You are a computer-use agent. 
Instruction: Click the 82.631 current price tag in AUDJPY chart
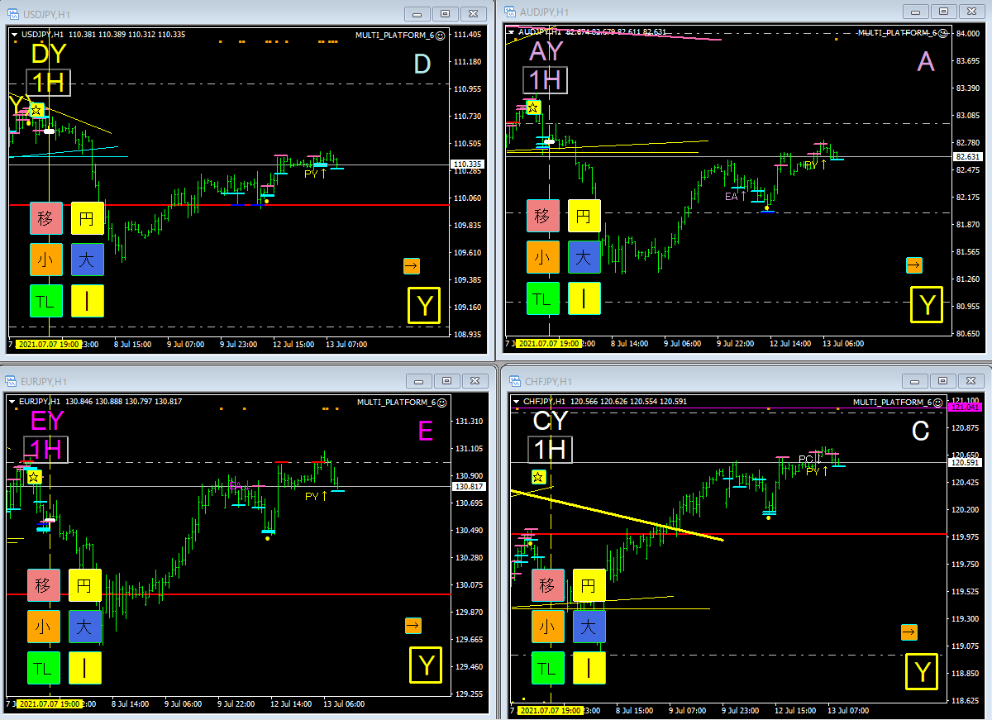tap(966, 156)
